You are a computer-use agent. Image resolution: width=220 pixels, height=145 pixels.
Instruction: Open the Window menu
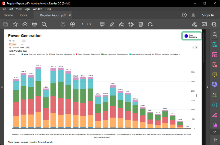tap(37, 9)
